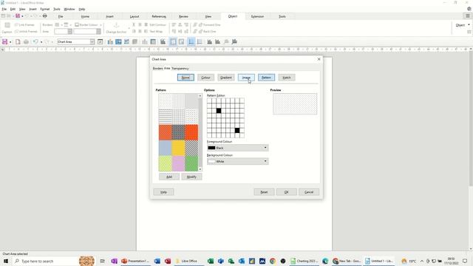Select the Hatch fill option
Screen dimensions: 473x266
(287, 78)
